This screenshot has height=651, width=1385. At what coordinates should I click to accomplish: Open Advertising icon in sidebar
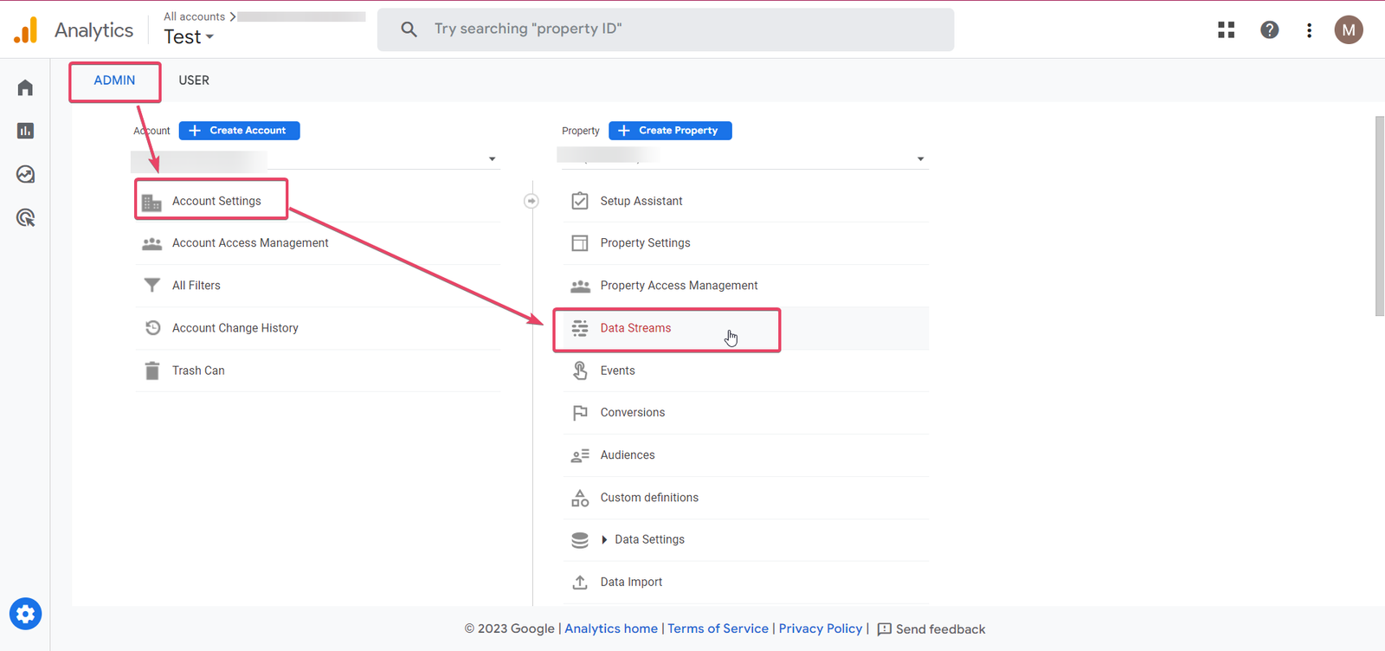point(25,218)
